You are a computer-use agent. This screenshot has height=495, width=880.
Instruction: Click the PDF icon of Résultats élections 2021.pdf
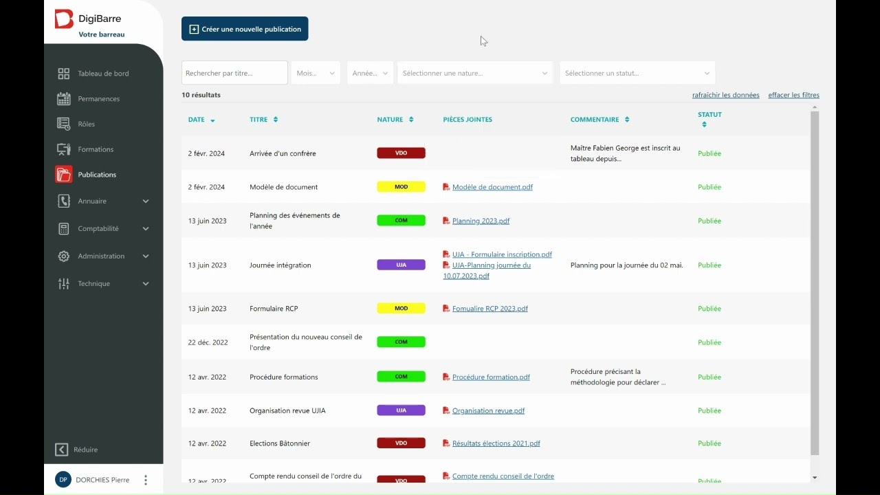pos(446,443)
